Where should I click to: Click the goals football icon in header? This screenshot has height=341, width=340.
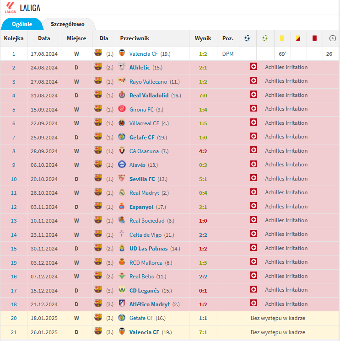(x=248, y=38)
